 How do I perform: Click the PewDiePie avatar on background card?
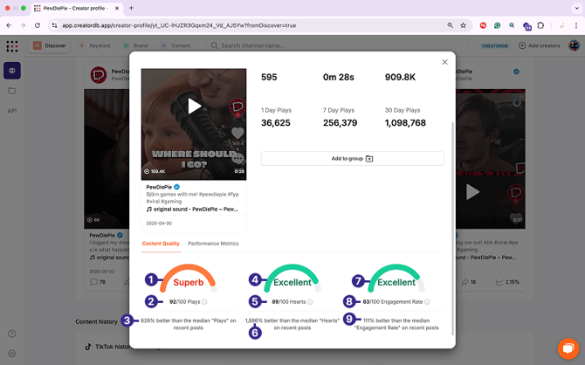[99, 75]
